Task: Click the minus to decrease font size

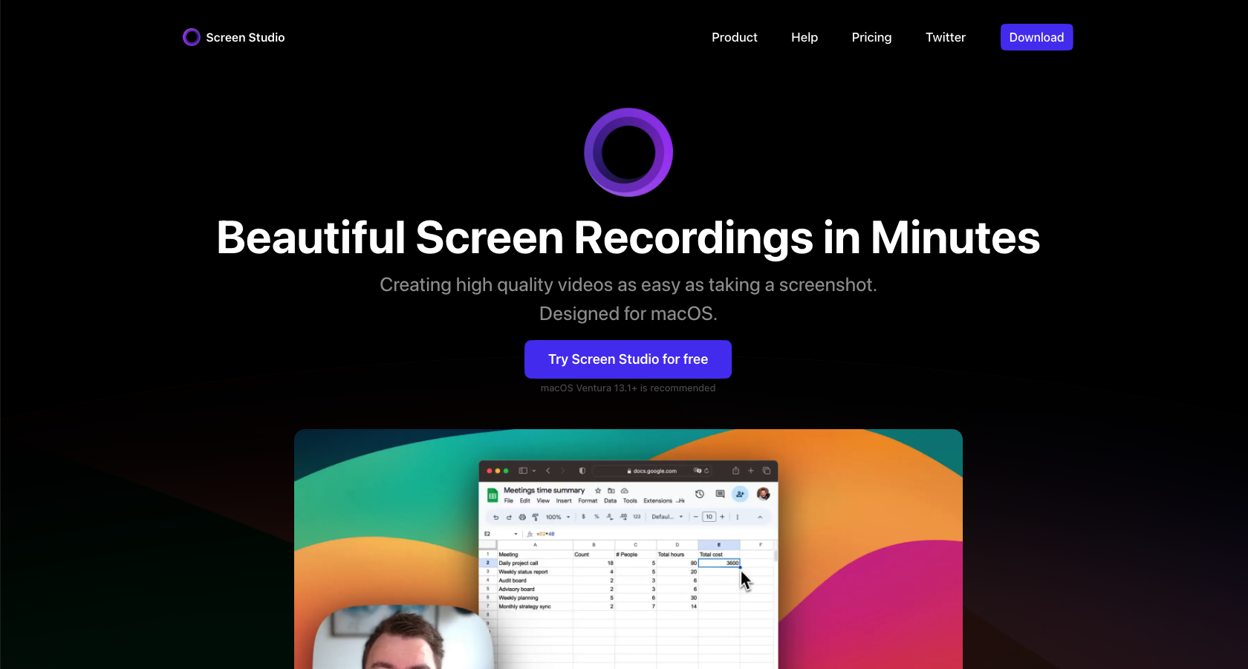Action: click(x=695, y=517)
